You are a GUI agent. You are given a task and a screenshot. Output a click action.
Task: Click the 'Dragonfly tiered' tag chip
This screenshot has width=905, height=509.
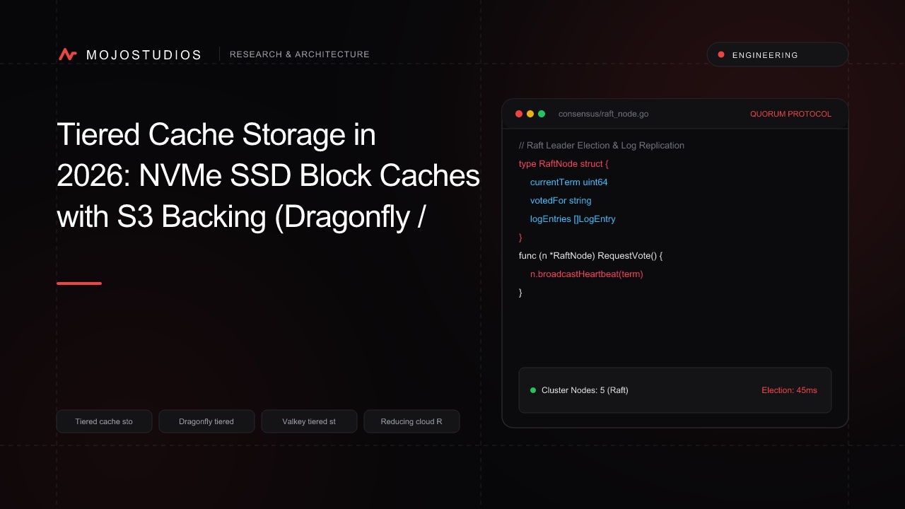coord(206,421)
